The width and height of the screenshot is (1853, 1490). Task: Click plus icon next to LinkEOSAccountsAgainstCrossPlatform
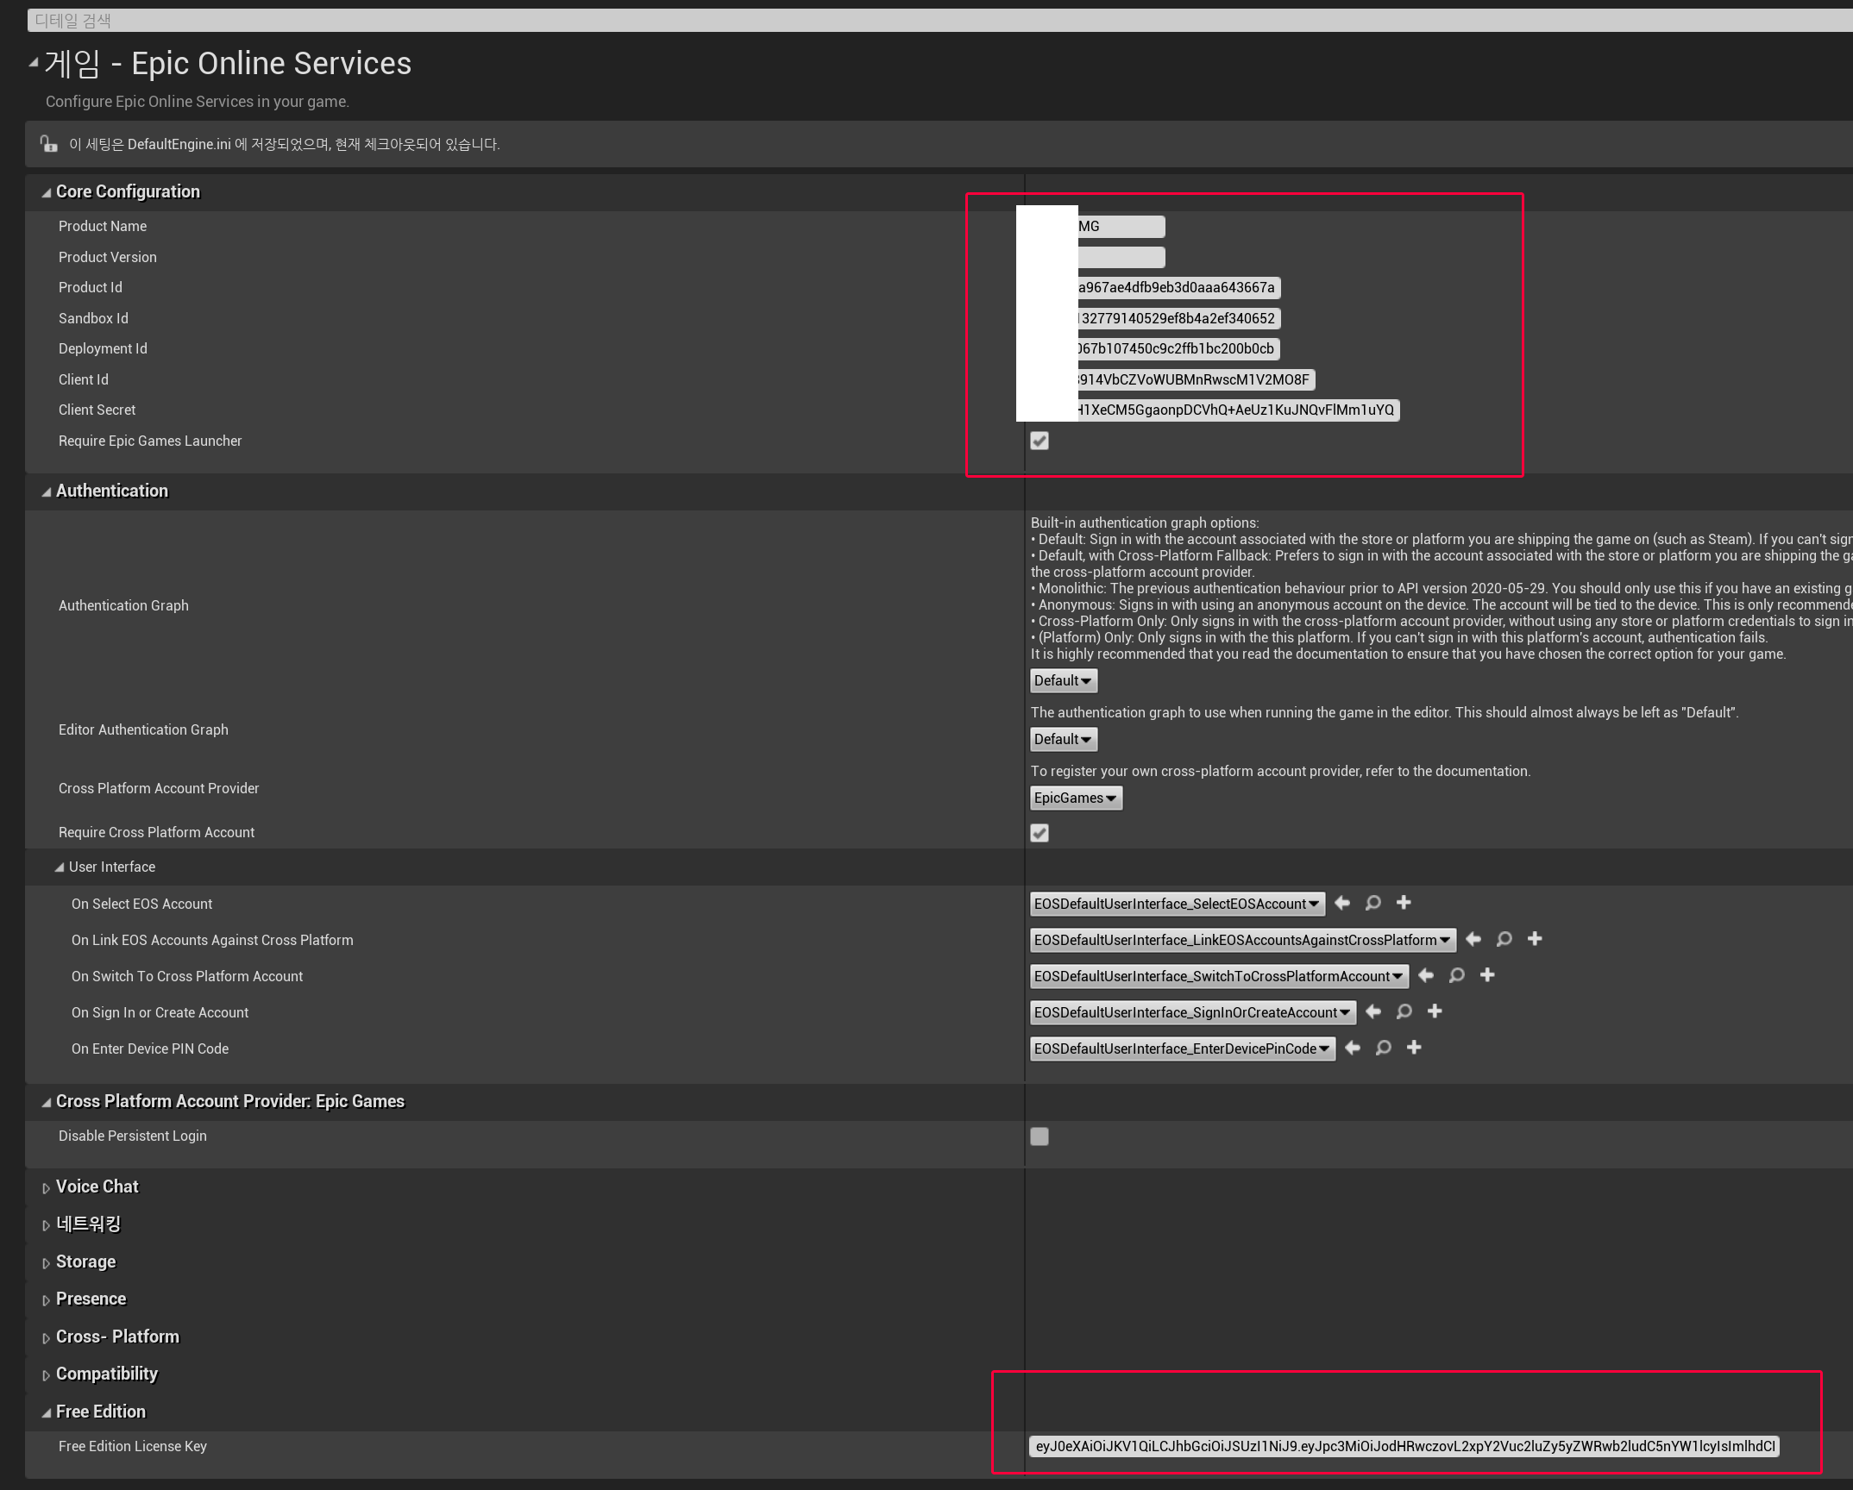point(1535,939)
